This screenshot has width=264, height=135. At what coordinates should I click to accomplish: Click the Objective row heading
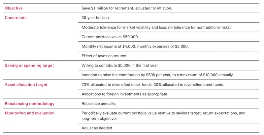click(x=14, y=8)
